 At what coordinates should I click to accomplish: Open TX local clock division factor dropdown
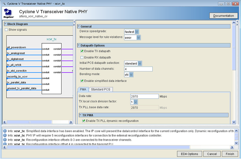click(135, 102)
